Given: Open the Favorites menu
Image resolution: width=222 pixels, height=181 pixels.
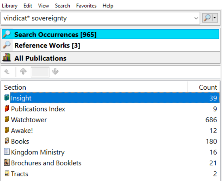Looking at the screenshot, I should pyautogui.click(x=86, y=6).
